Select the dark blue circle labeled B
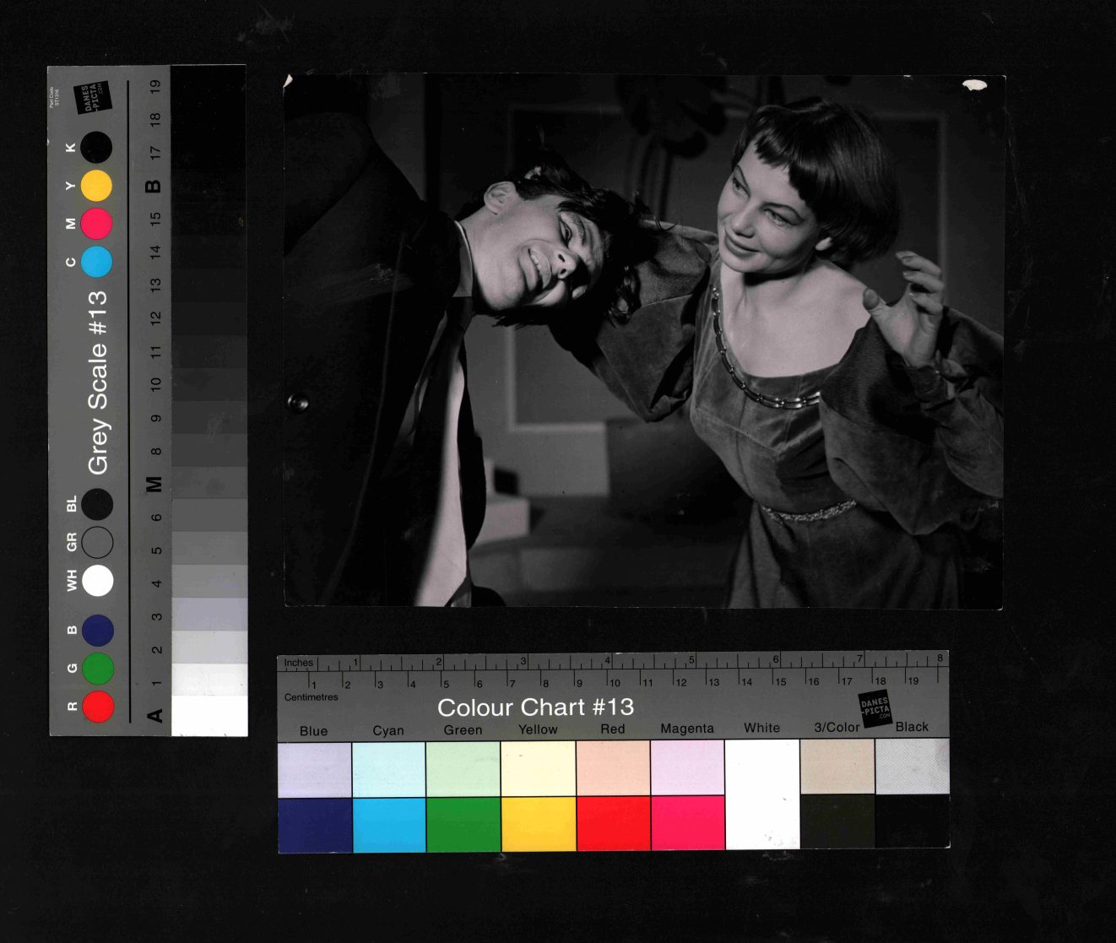Viewport: 1116px width, 943px height. coord(98,630)
